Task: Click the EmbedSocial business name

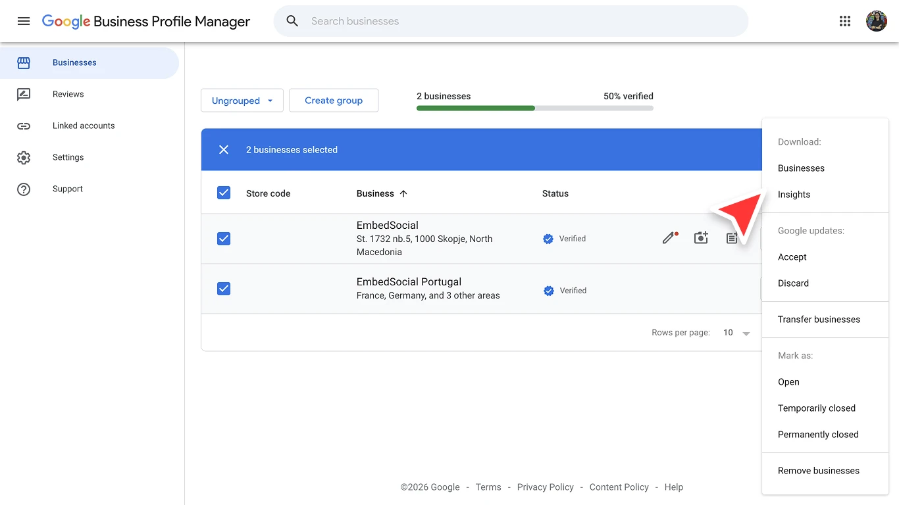Action: [x=388, y=225]
